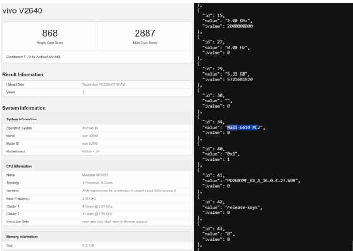The width and height of the screenshot is (353, 251).
Task: Click the JSON line "id": 34
Action: 213,122
